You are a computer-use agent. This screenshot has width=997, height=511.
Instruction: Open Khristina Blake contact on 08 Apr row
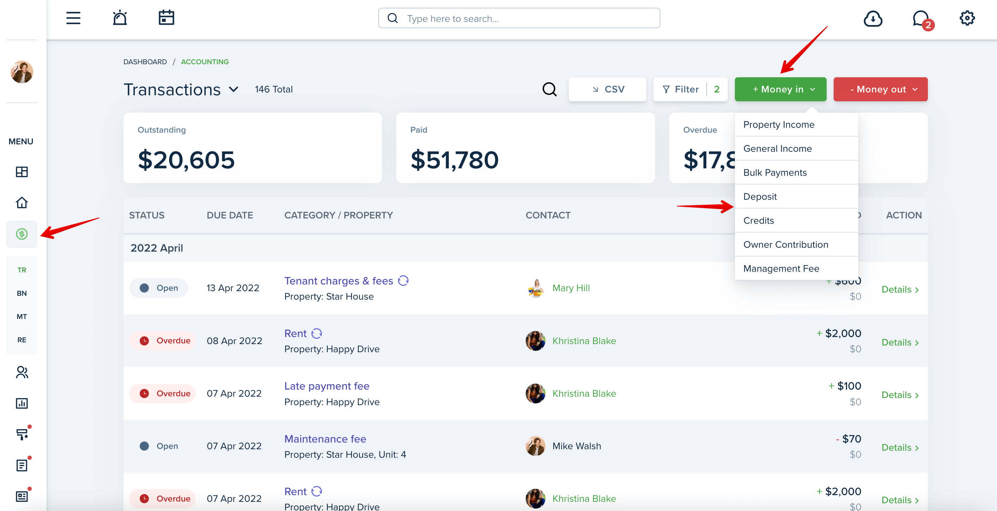(584, 341)
